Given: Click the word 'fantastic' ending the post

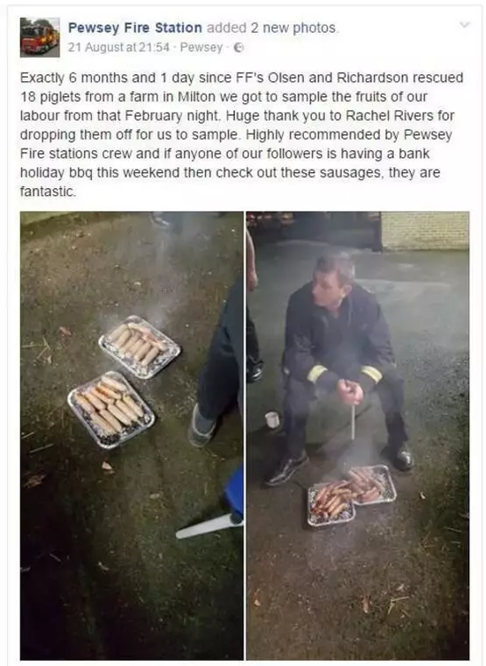Looking at the screenshot, I should tap(47, 192).
